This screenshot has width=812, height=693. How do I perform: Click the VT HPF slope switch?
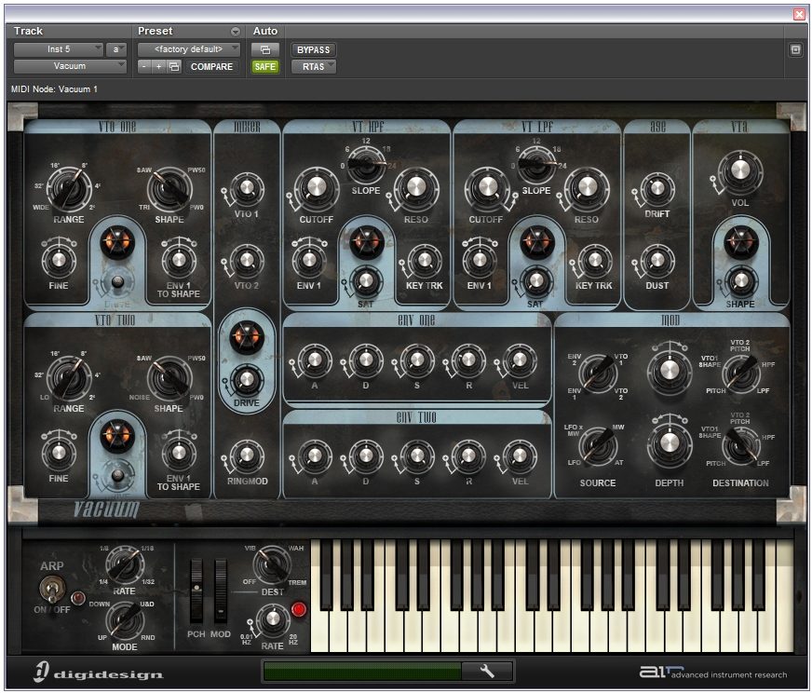coord(366,164)
